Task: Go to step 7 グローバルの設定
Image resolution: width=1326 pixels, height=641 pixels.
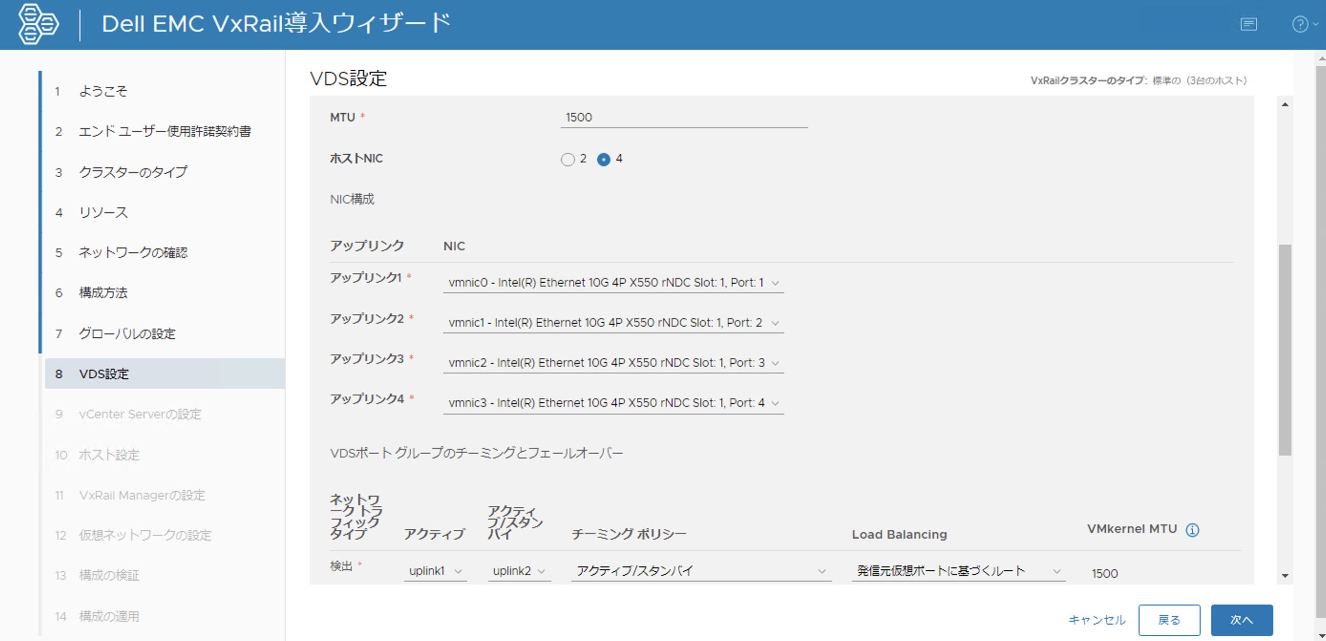Action: (127, 333)
